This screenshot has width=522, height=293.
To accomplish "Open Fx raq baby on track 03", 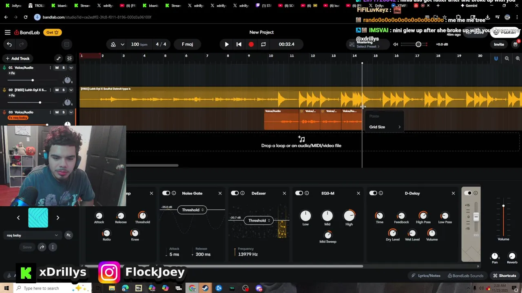I will pyautogui.click(x=18, y=118).
